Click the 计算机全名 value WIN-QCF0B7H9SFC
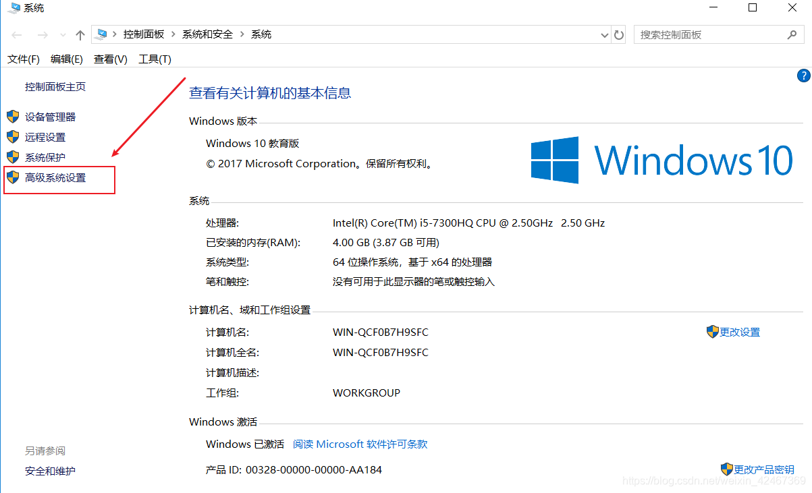 (381, 353)
